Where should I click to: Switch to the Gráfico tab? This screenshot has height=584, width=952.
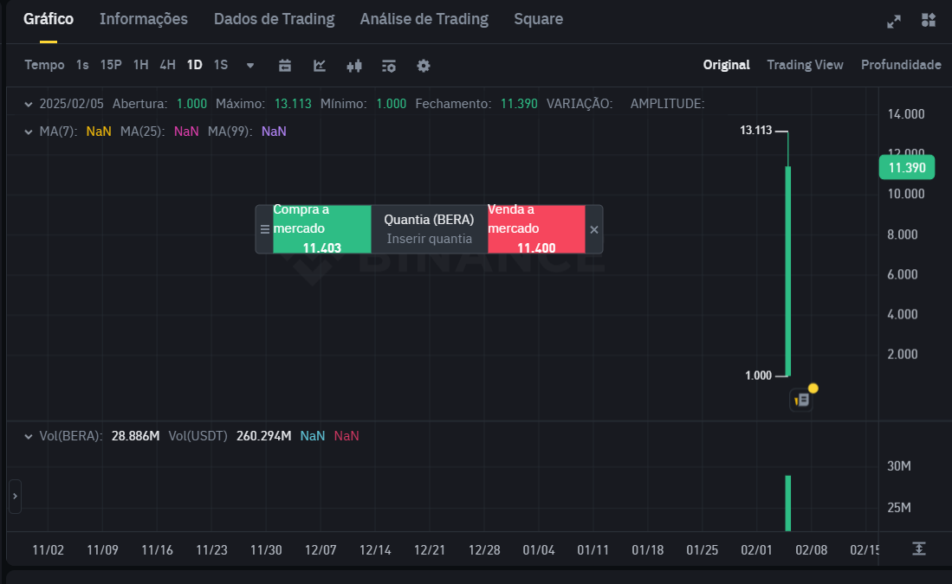click(x=49, y=19)
